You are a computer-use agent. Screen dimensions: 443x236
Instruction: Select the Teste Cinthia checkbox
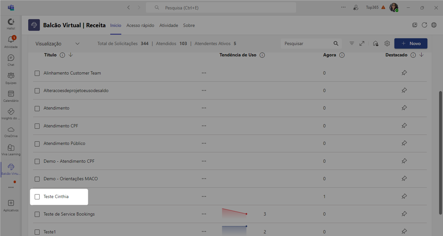point(37,197)
